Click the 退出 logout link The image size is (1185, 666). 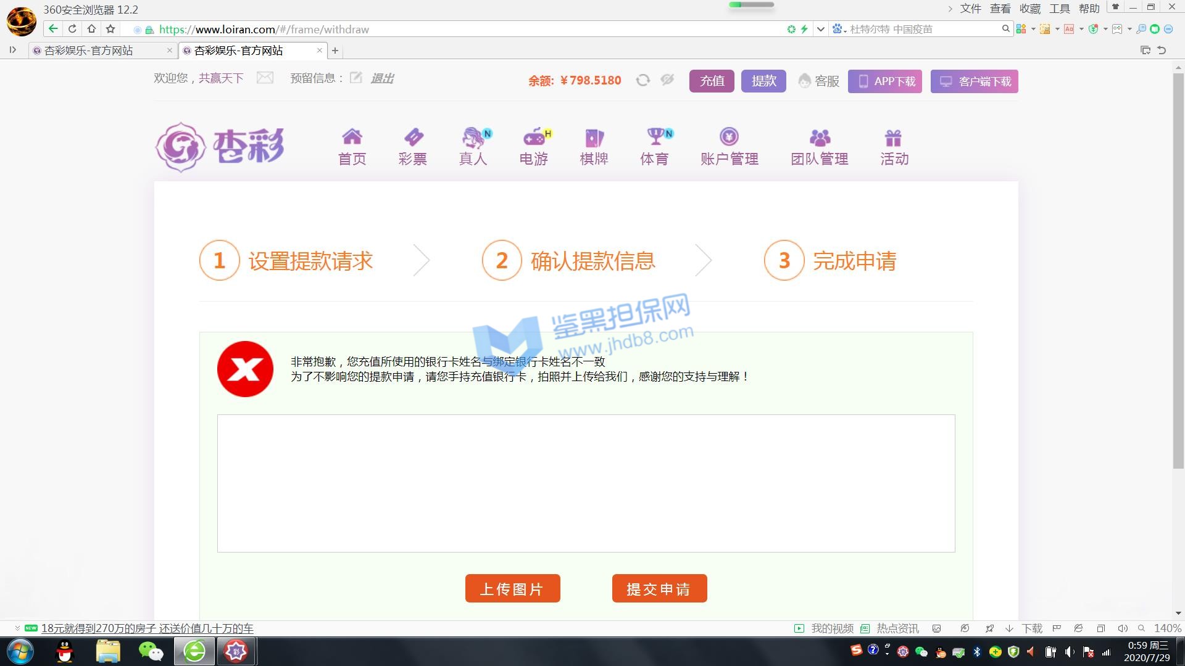coord(382,78)
